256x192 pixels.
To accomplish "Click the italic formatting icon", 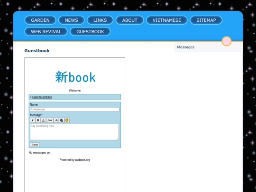I will (33, 120).
